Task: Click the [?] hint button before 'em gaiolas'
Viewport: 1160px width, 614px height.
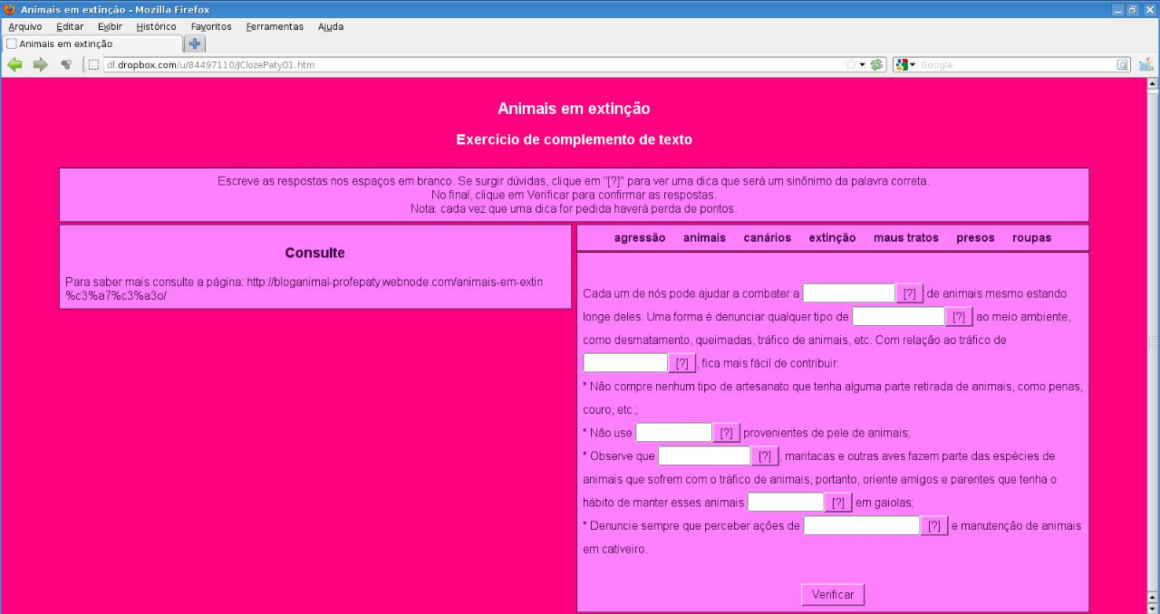Action: [x=838, y=503]
